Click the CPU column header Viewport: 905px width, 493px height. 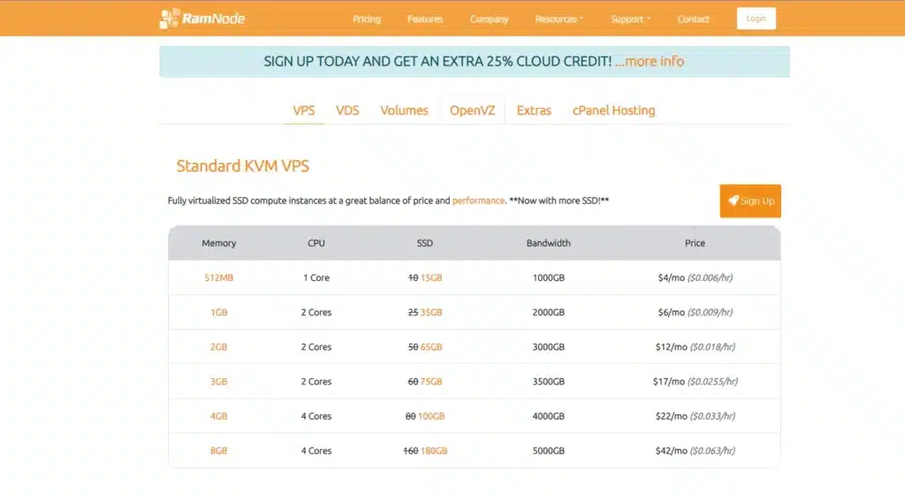click(316, 243)
